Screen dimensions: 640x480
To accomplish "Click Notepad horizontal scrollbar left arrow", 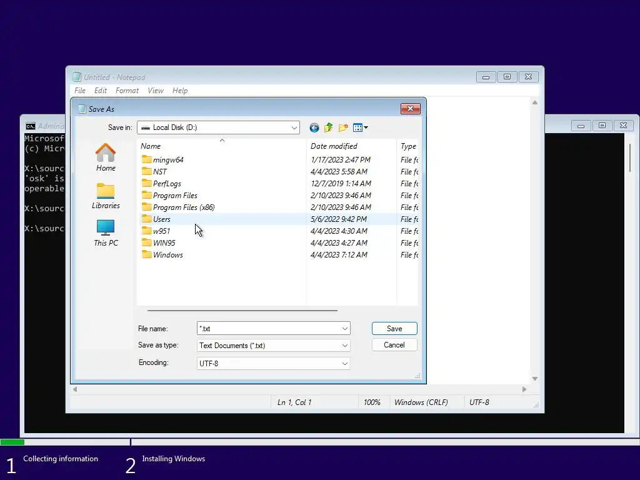I will click(x=75, y=389).
